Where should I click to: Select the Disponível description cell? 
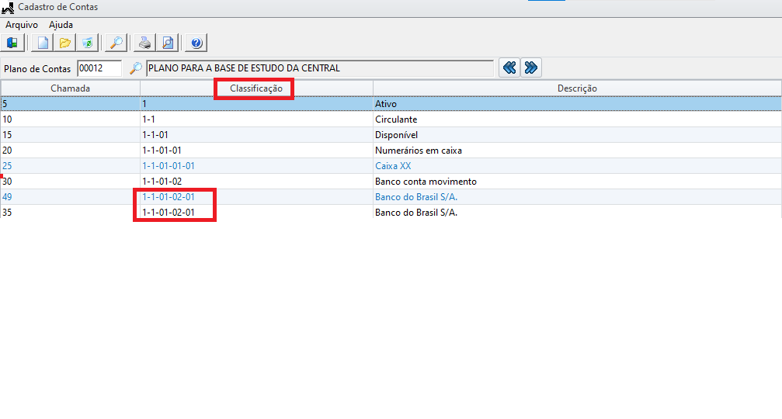pyautogui.click(x=577, y=134)
